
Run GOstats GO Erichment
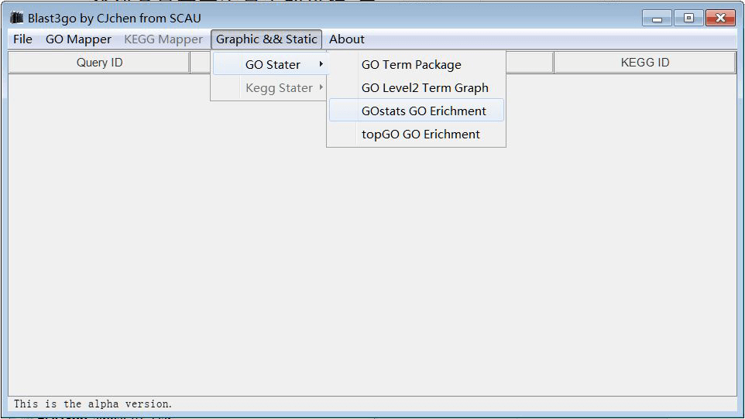416,111
